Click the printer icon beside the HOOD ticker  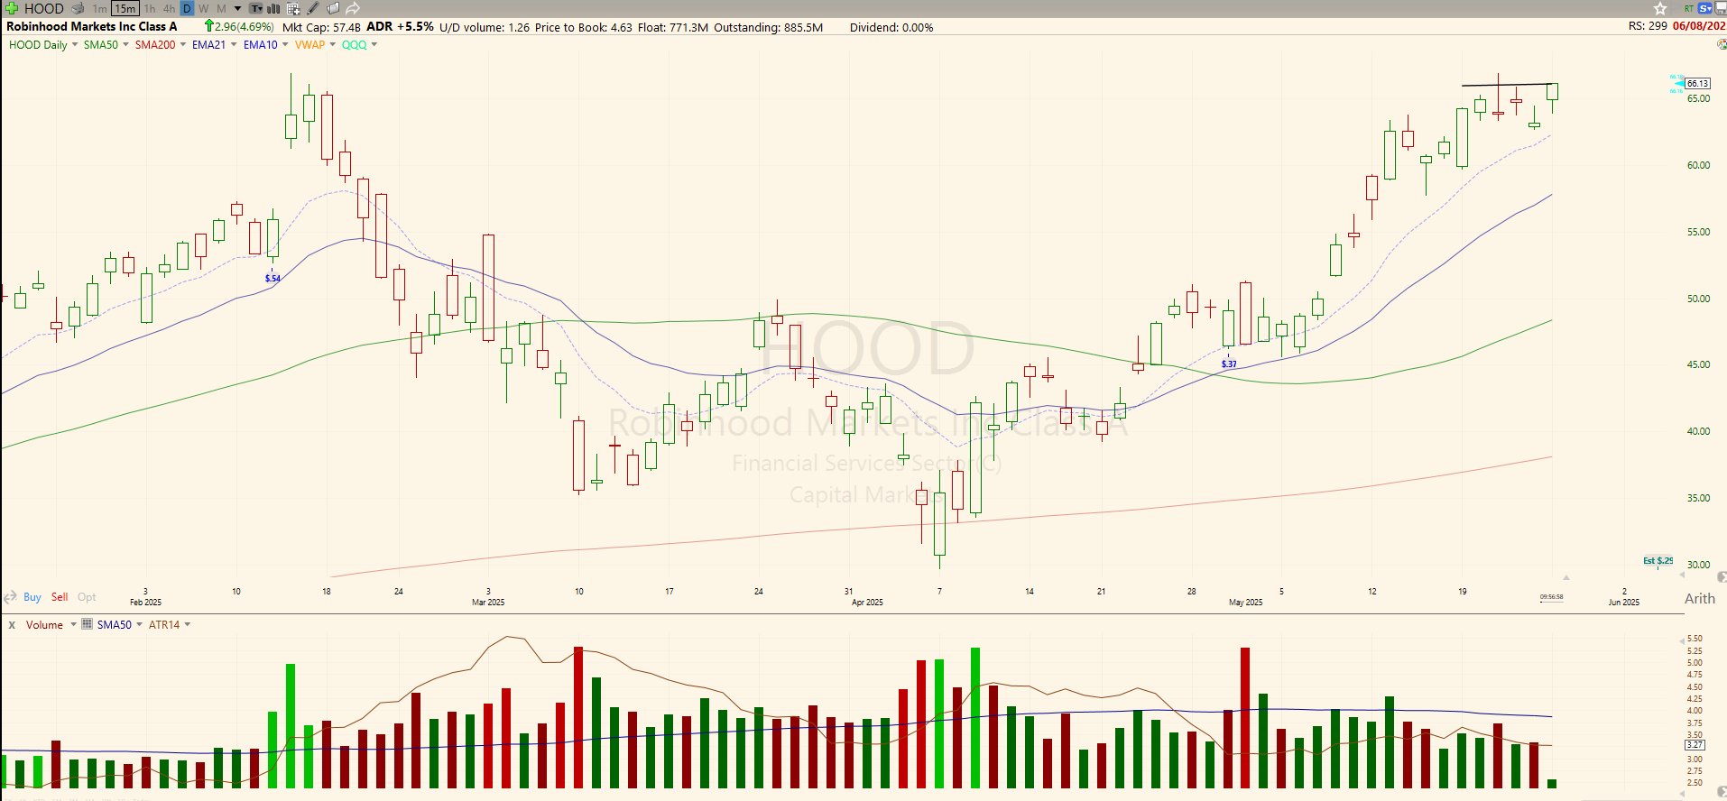pos(78,8)
